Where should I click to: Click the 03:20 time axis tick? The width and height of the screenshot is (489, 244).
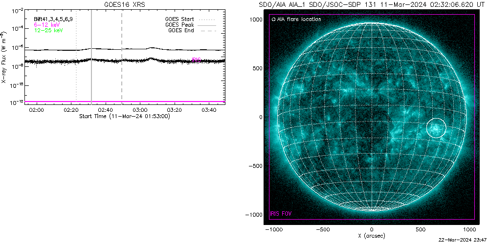(174, 110)
